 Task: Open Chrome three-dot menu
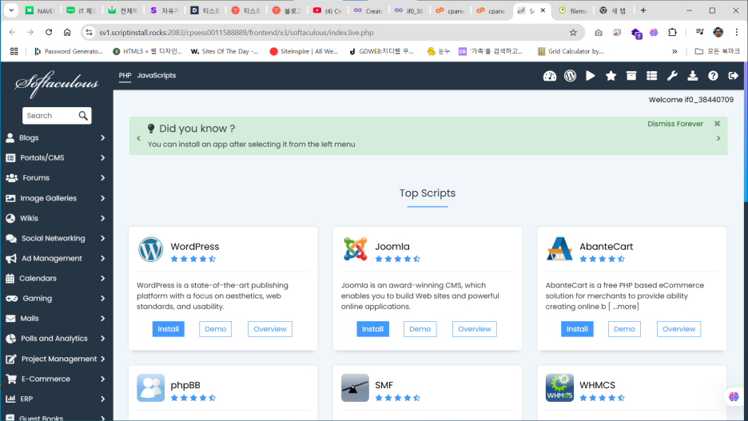point(737,33)
